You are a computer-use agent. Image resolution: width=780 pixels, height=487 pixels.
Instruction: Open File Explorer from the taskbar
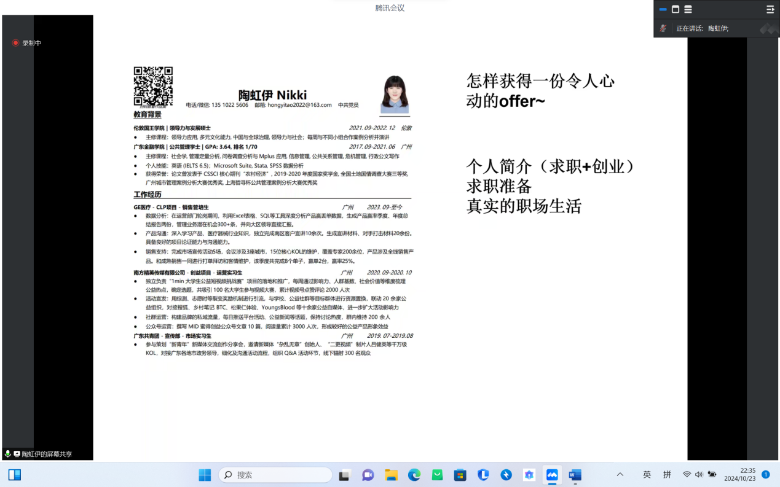[x=391, y=475]
